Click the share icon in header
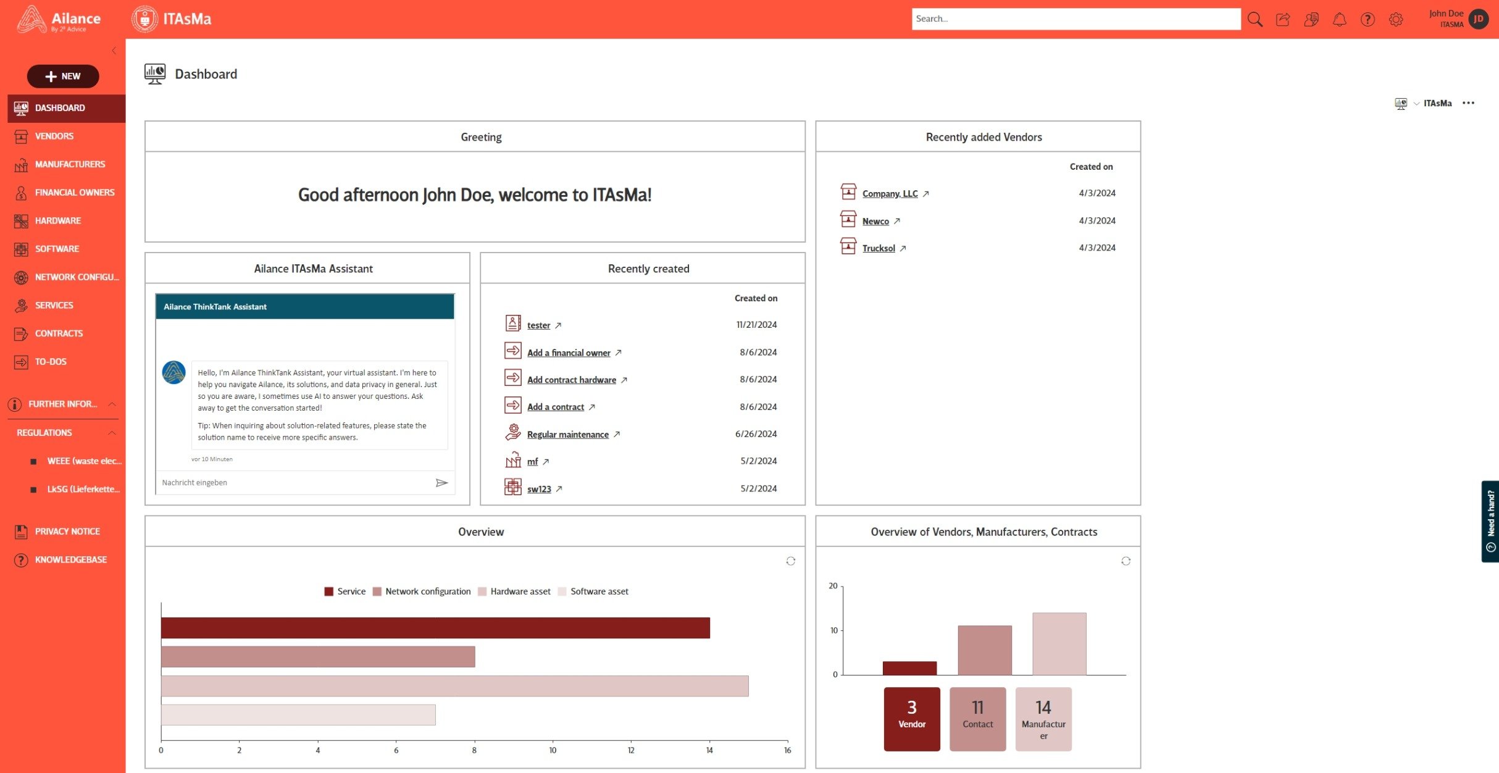Screen dimensions: 1499x773 point(1283,19)
